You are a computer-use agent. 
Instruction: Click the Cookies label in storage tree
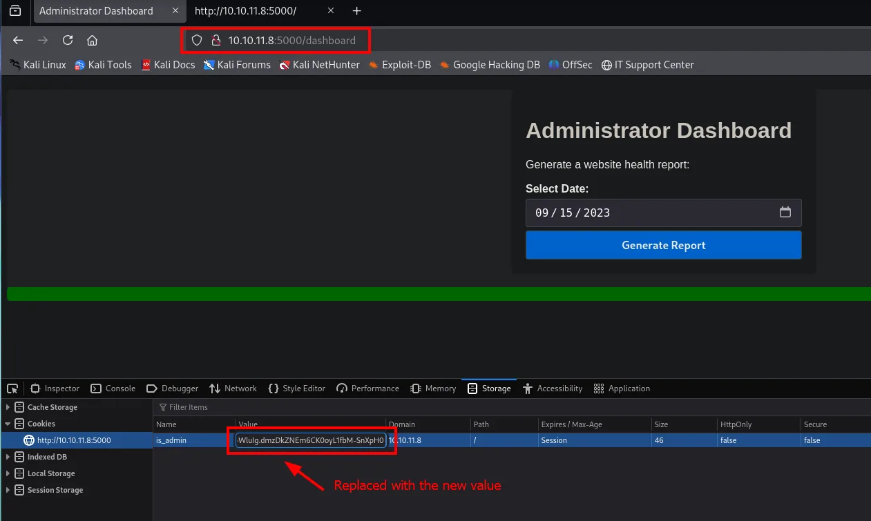[41, 424]
